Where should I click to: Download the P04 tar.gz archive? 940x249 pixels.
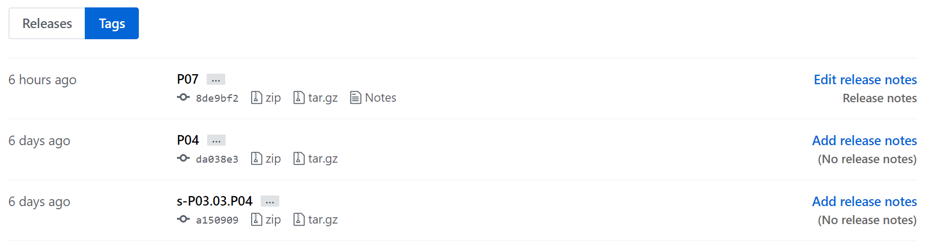point(316,158)
